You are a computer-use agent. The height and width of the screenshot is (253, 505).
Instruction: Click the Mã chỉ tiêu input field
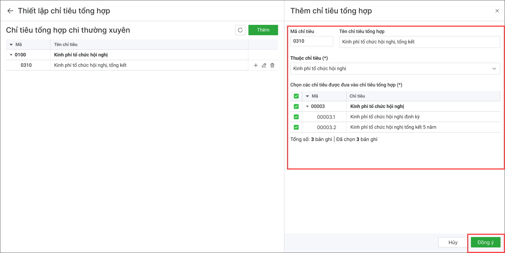tap(311, 41)
